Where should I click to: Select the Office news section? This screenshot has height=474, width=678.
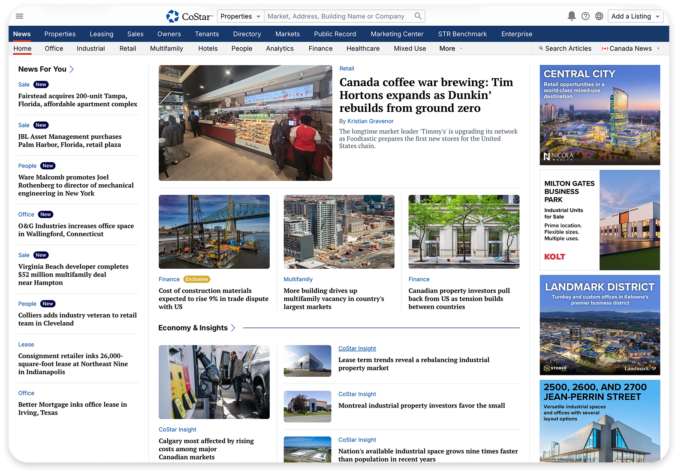(54, 48)
